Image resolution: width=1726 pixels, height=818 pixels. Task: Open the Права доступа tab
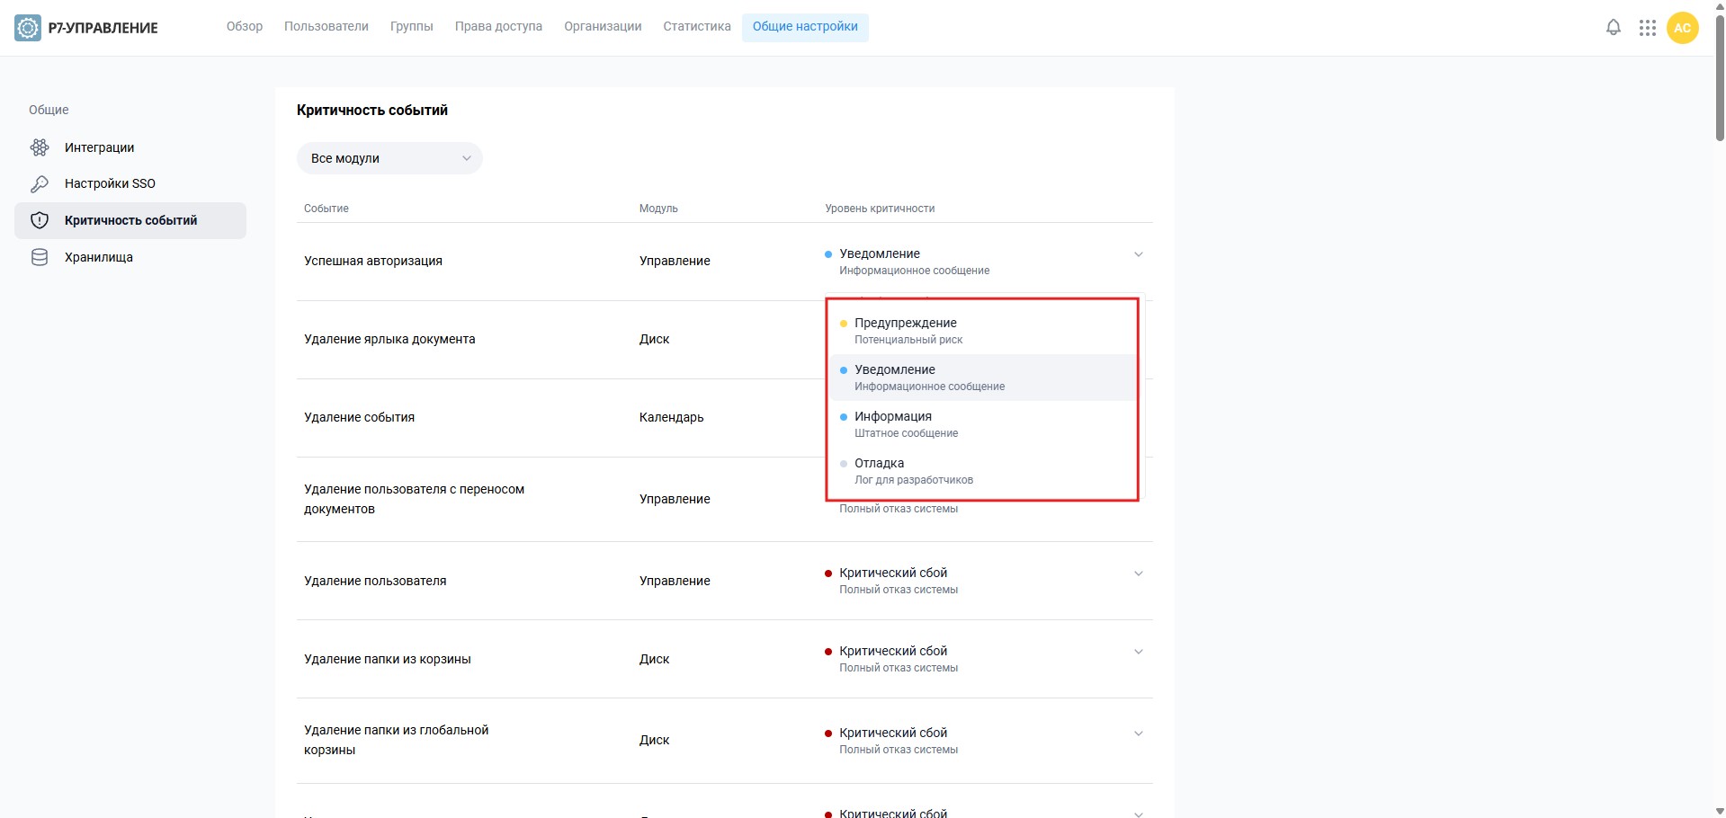[x=498, y=27]
